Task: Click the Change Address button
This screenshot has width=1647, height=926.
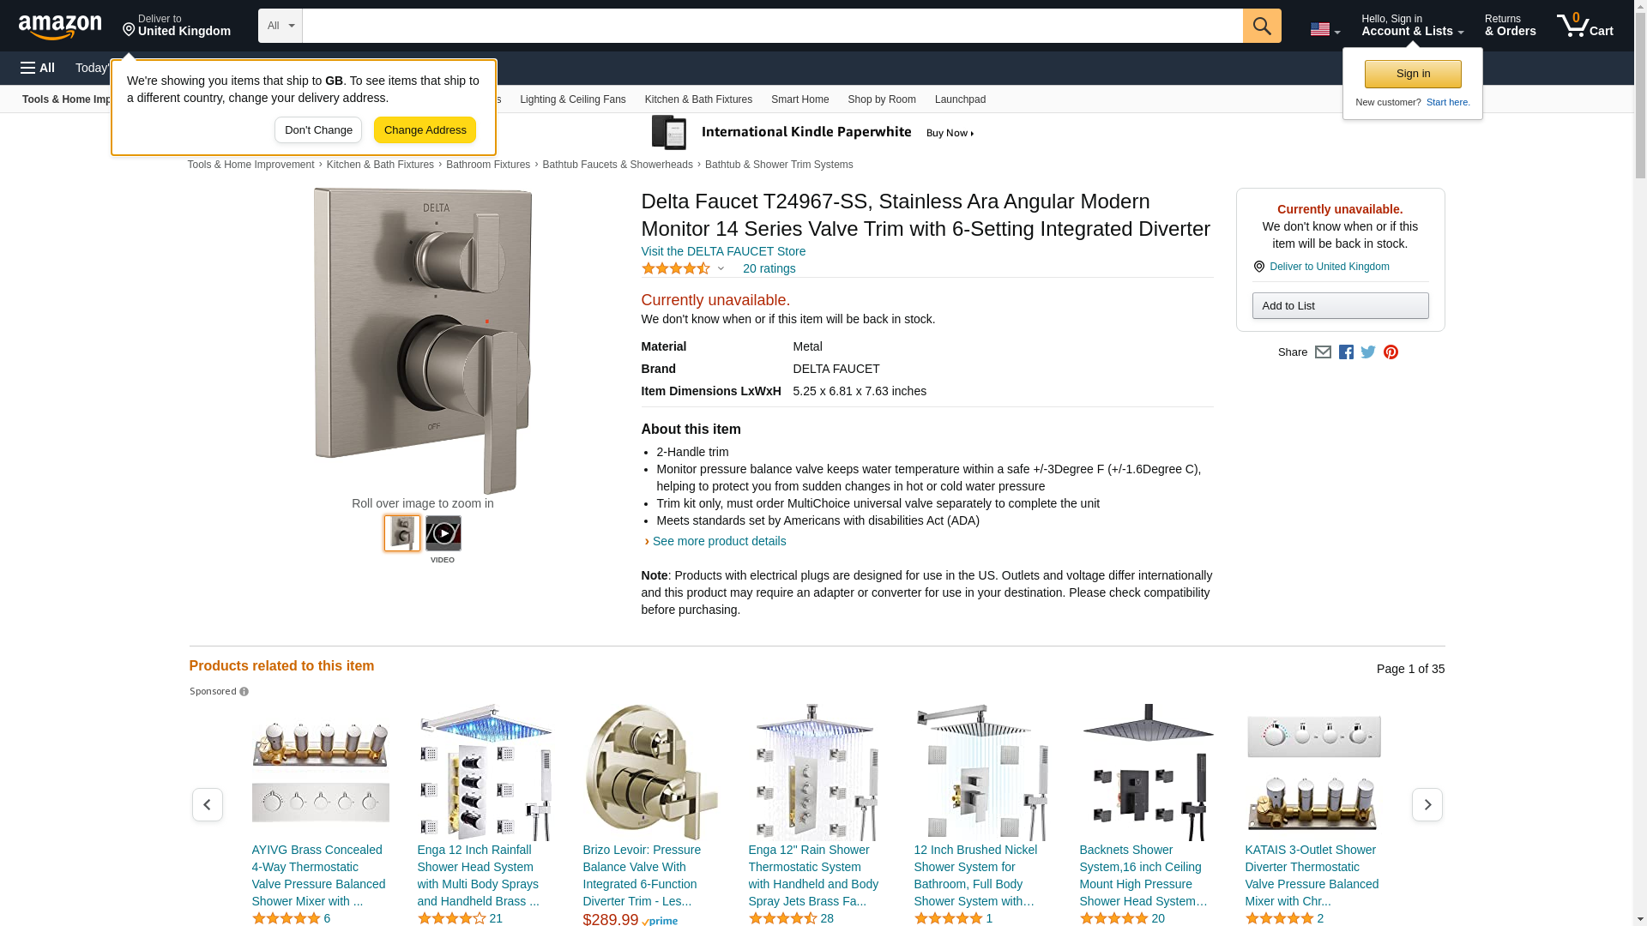Action: tap(425, 130)
